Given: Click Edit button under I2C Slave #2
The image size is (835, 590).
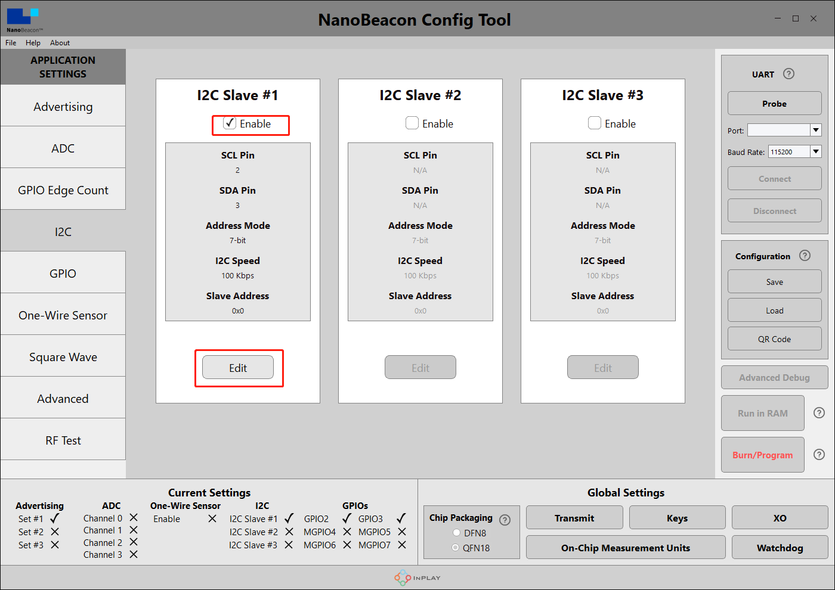Looking at the screenshot, I should click(420, 368).
